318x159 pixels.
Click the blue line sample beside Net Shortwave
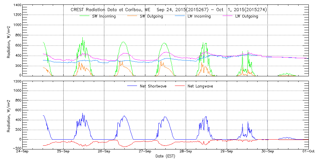tap(131, 86)
